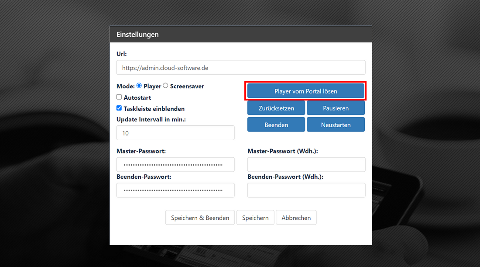
Task: Click the Url input field
Action: (x=240, y=68)
